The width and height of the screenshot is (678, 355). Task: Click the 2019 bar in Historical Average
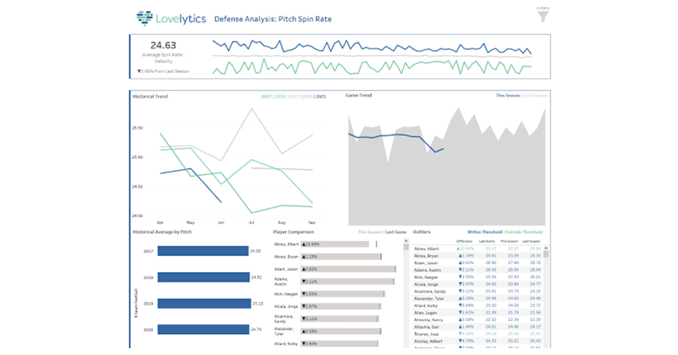tap(204, 303)
